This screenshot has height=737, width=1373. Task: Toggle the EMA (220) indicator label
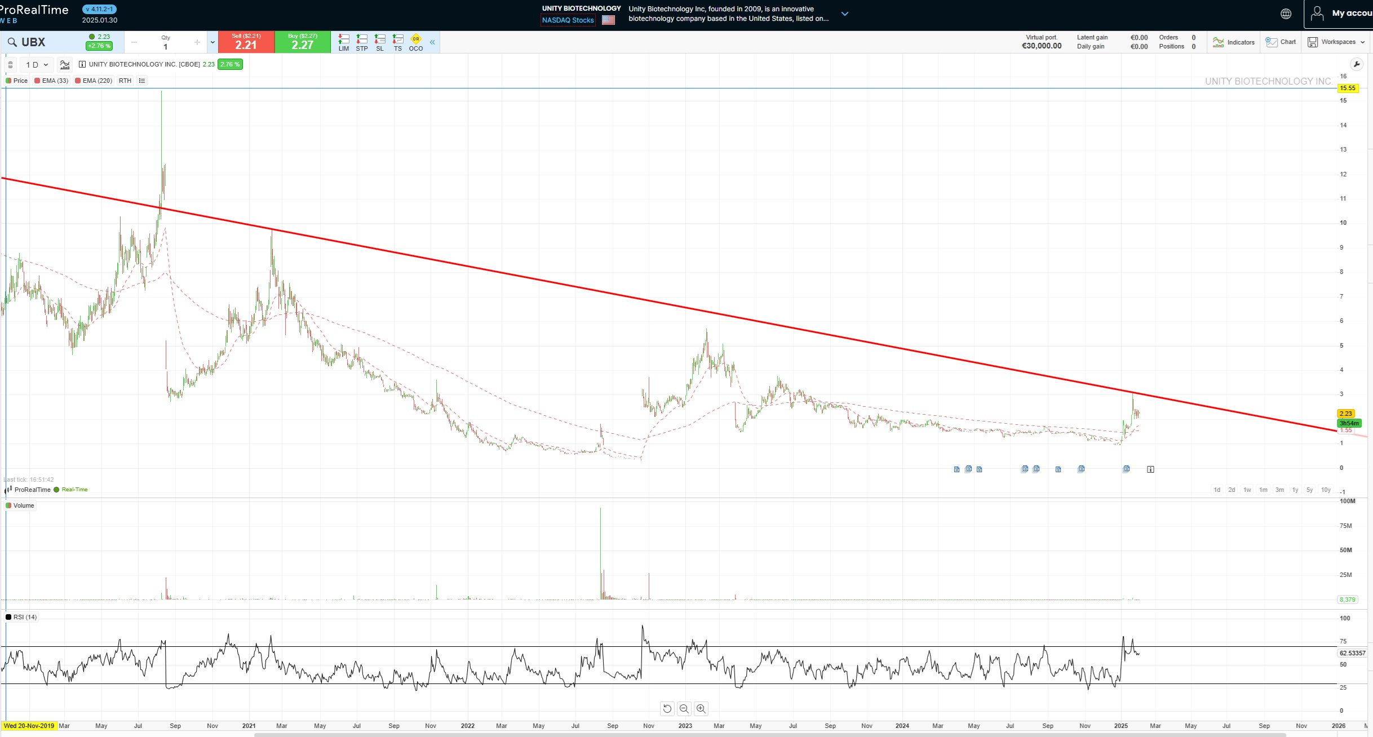pyautogui.click(x=94, y=81)
